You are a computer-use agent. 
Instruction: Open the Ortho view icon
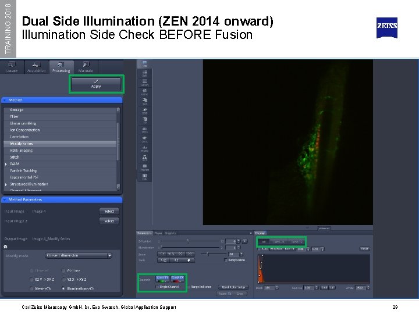(x=144, y=92)
